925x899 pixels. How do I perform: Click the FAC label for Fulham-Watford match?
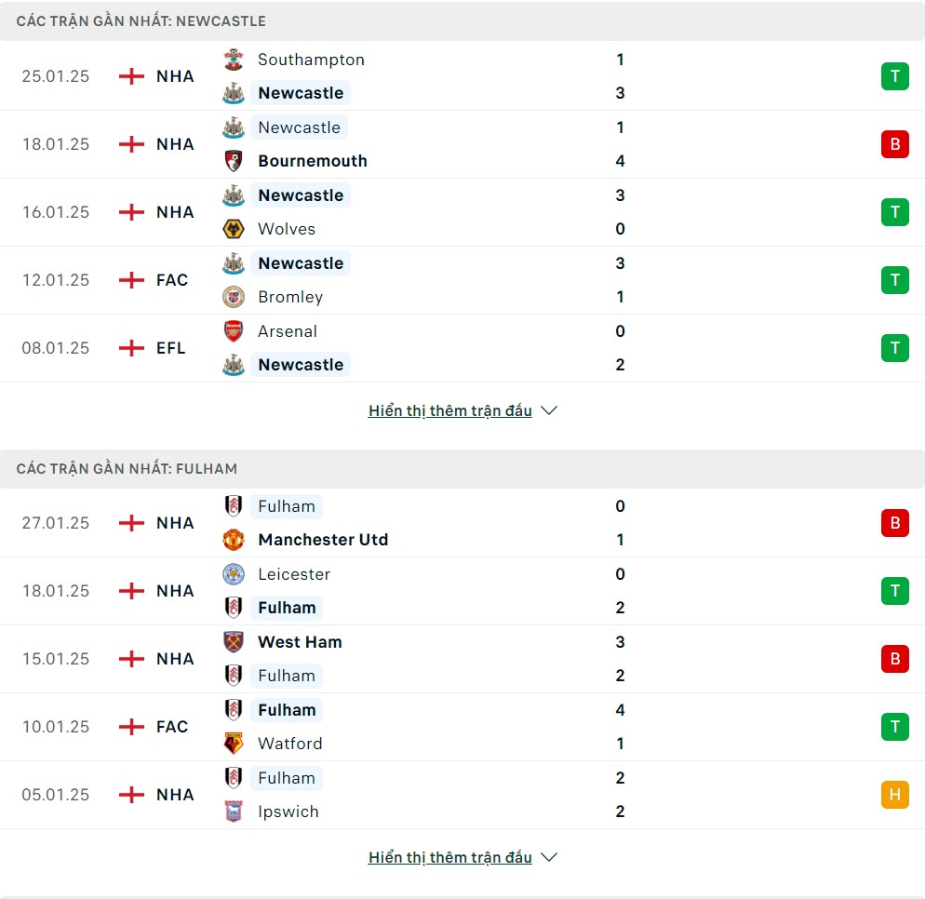[172, 727]
